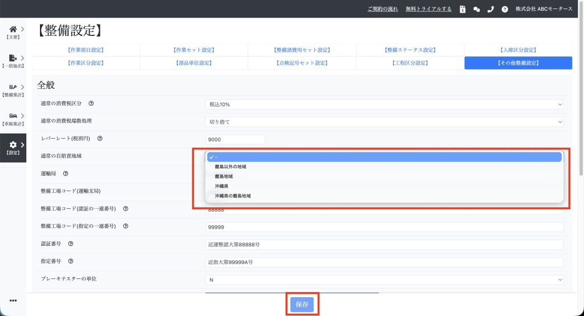
Task: Switch to the 【工程区分設定】 tab
Action: pyautogui.click(x=410, y=63)
